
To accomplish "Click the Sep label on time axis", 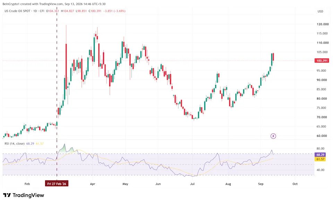I will [261, 184].
